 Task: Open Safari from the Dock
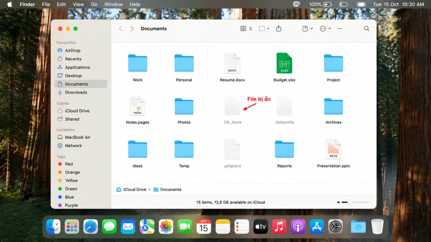[x=91, y=226]
